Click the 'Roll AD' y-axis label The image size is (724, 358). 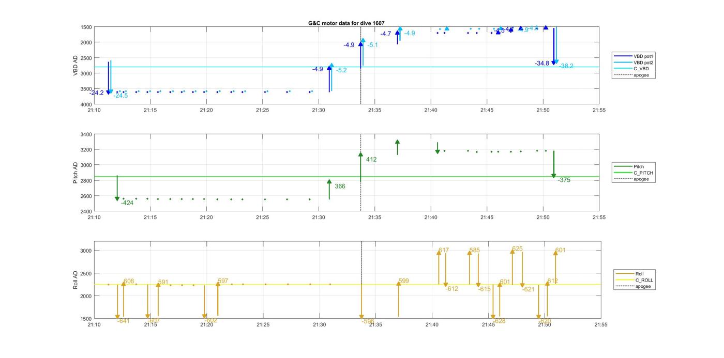click(76, 279)
